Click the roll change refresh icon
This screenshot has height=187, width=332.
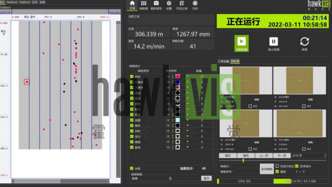click(x=304, y=41)
